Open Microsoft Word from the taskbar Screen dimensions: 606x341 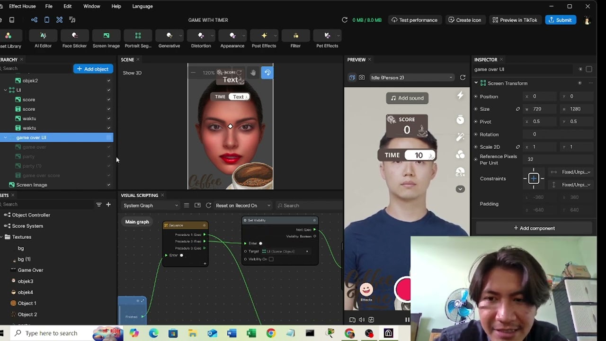pos(232,333)
